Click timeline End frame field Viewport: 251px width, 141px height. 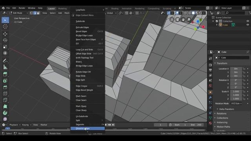[x=196, y=125]
